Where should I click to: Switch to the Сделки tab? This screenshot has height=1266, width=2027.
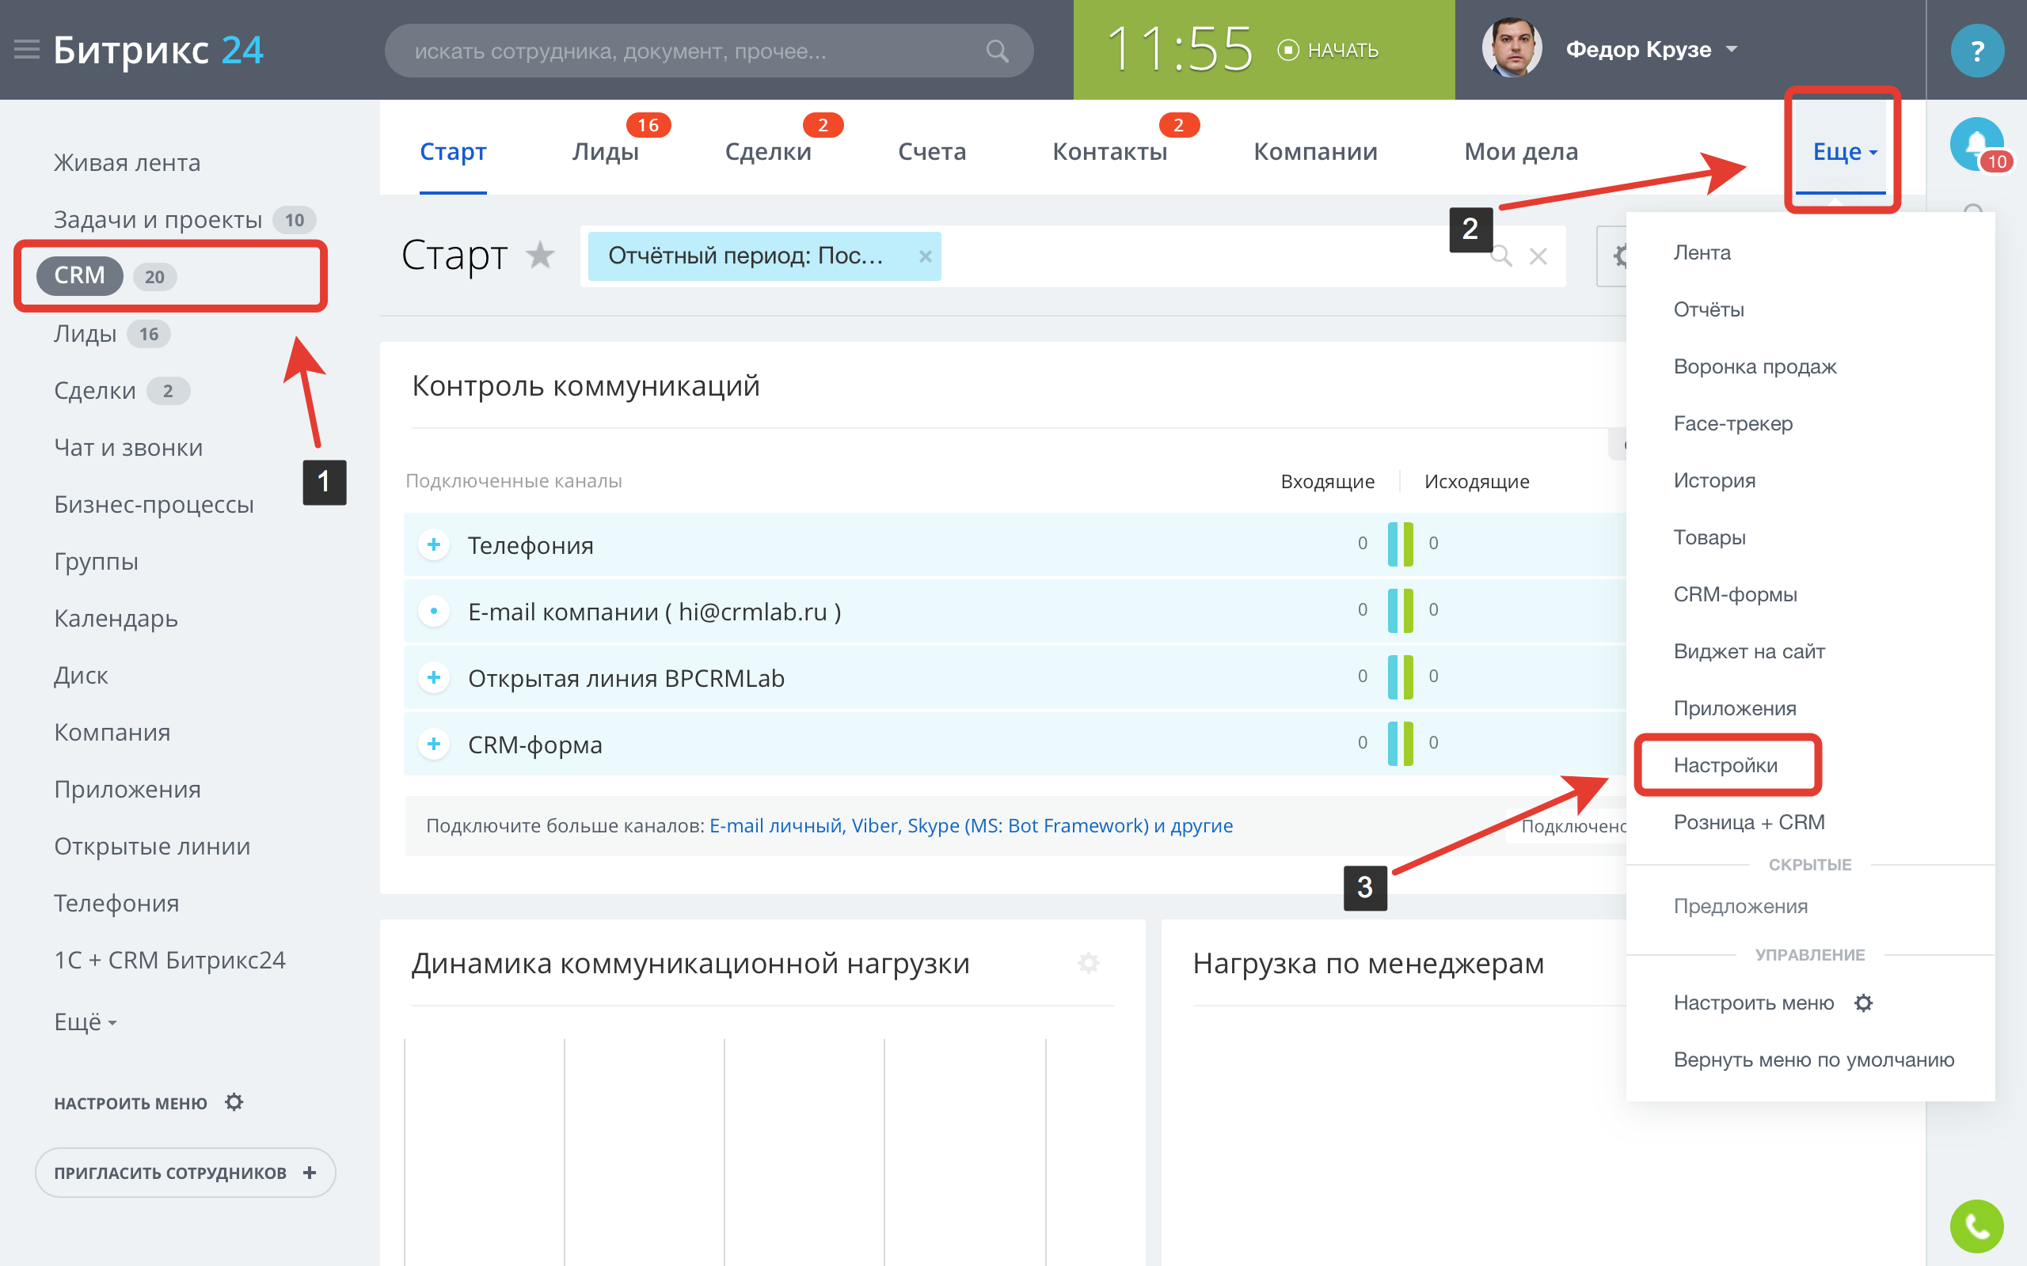coord(768,152)
